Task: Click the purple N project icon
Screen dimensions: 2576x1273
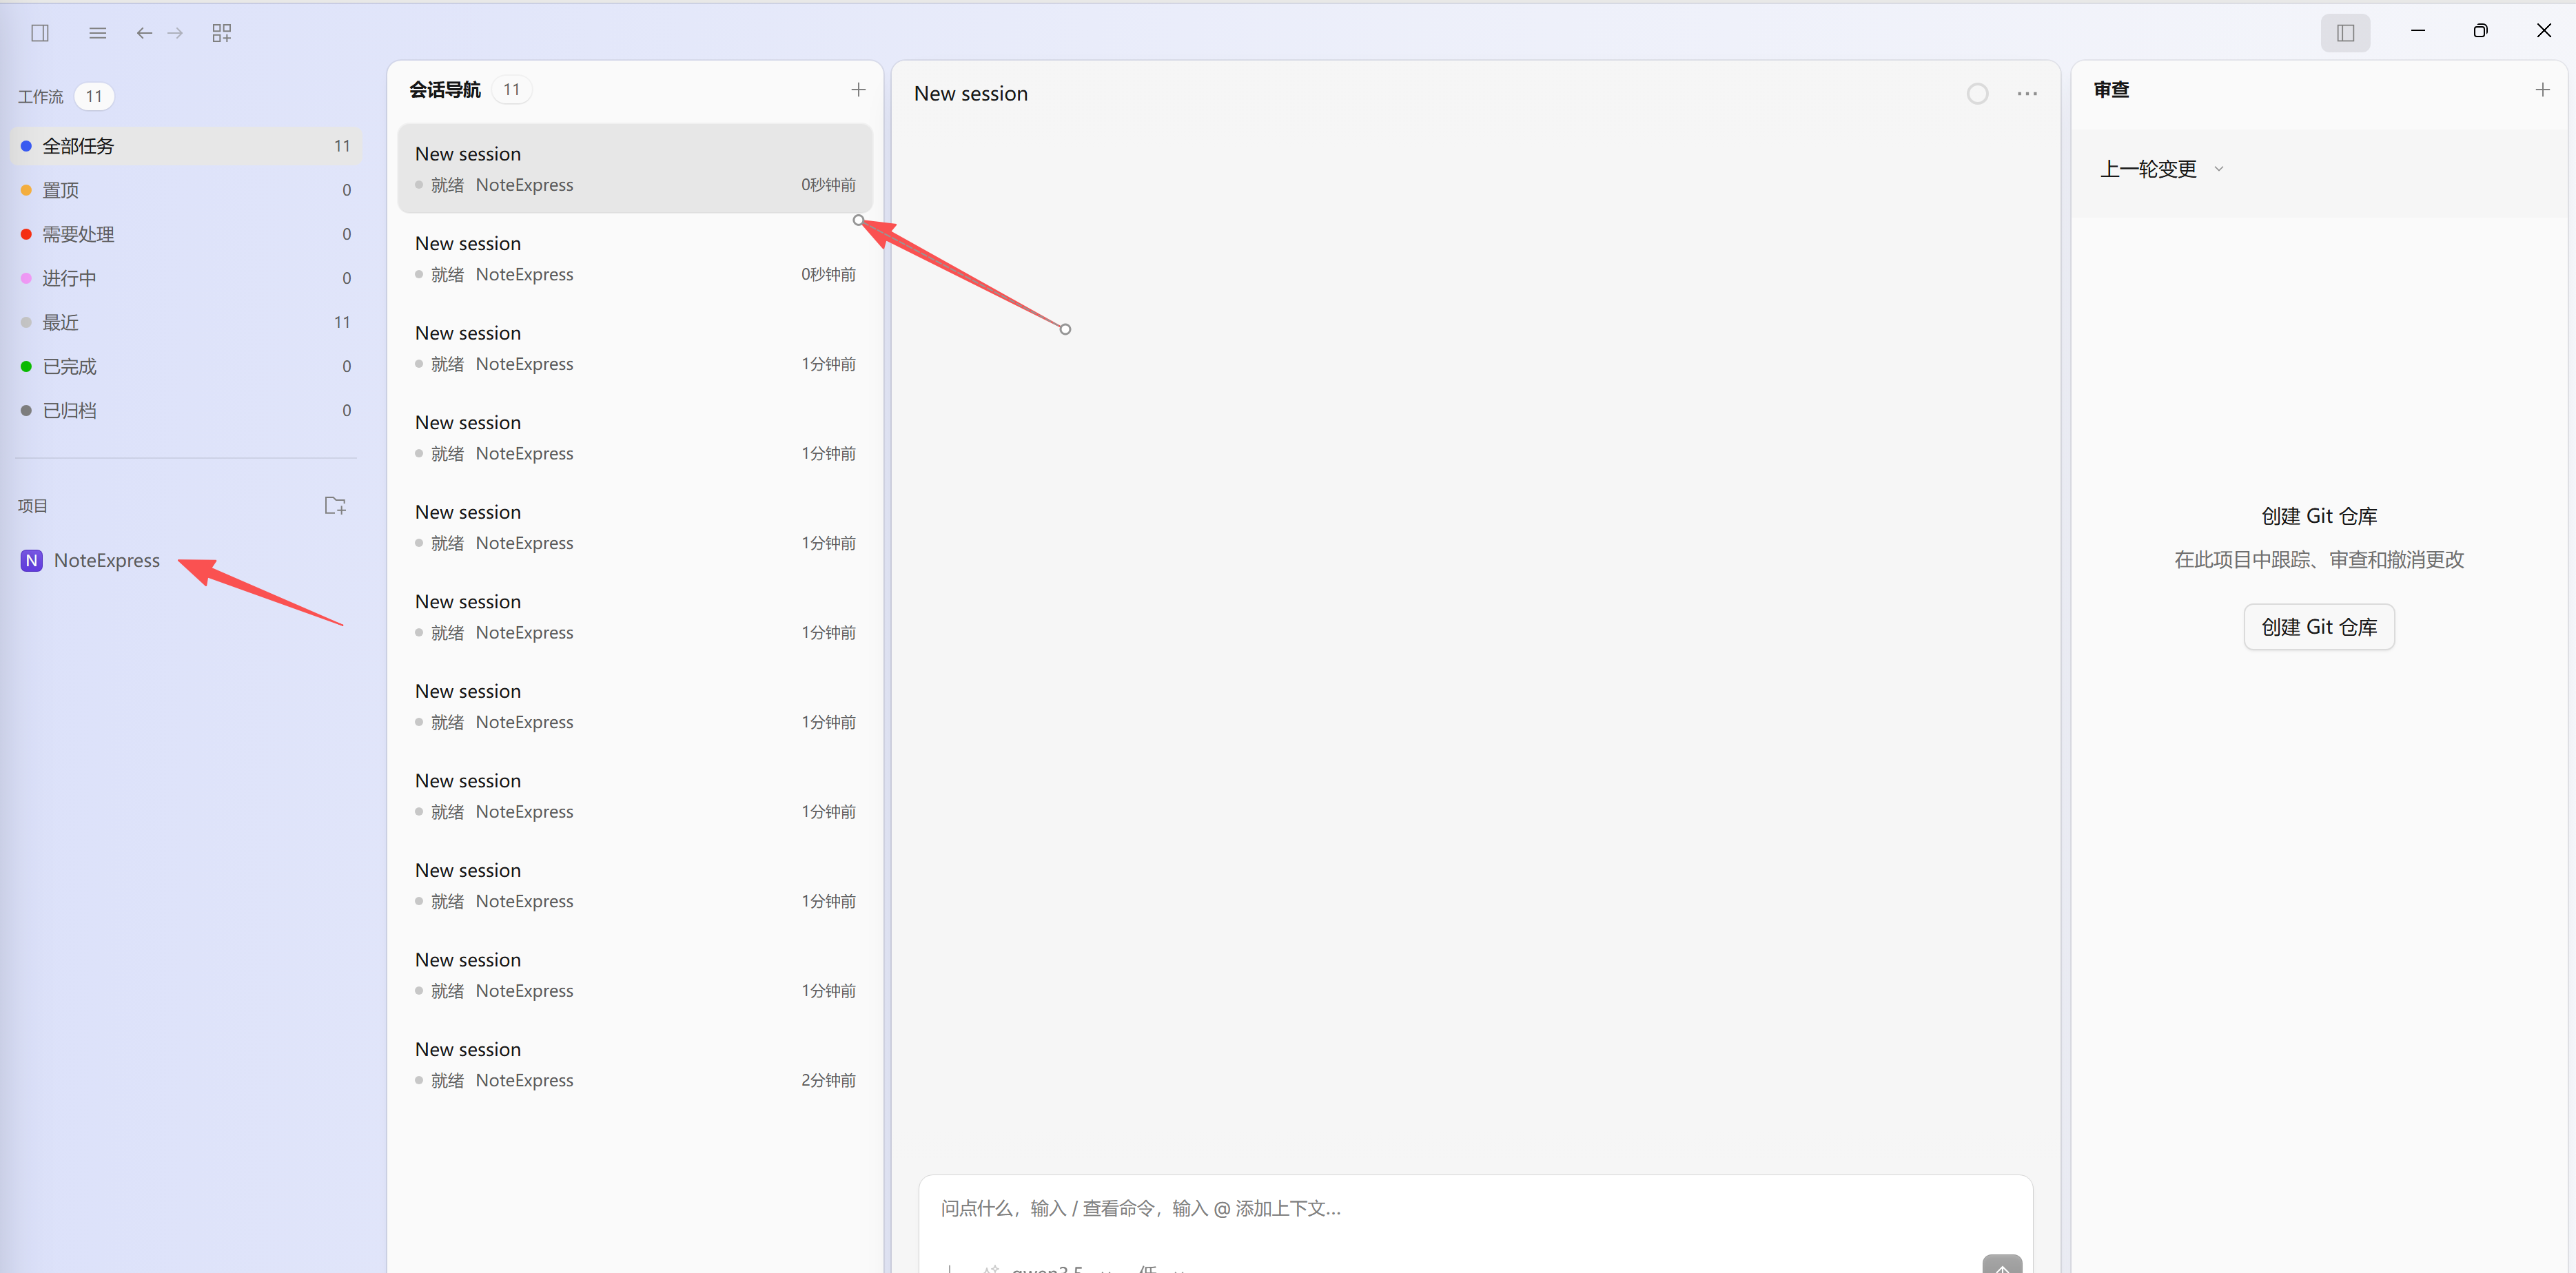Action: pos(32,561)
